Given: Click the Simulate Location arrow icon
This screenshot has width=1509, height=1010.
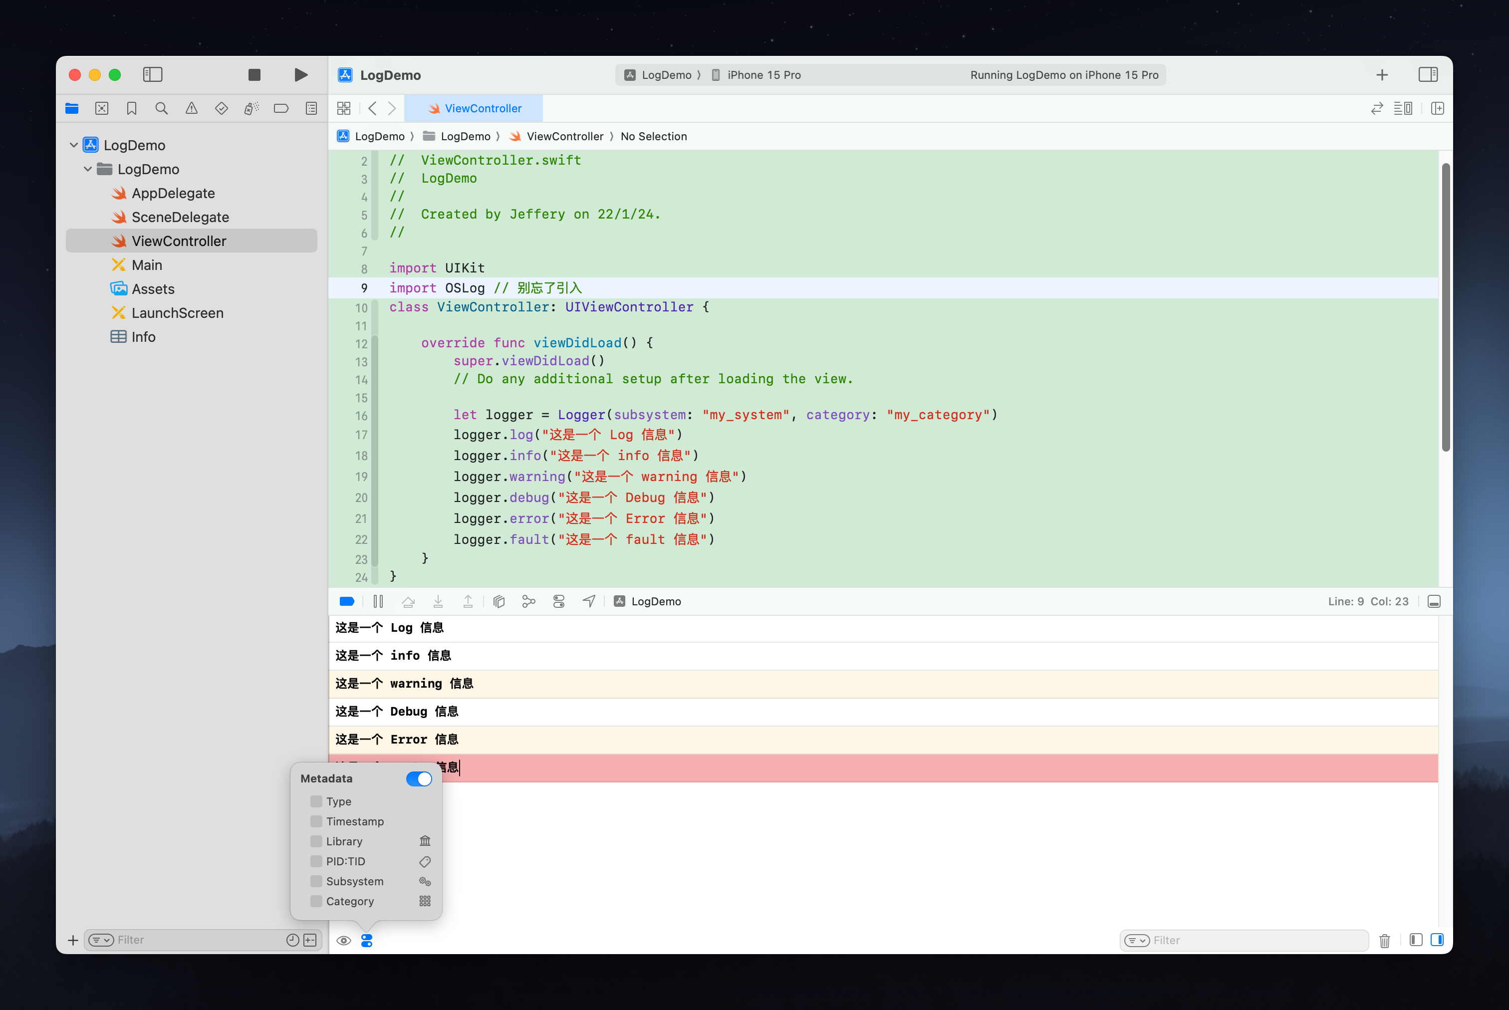Looking at the screenshot, I should point(589,601).
